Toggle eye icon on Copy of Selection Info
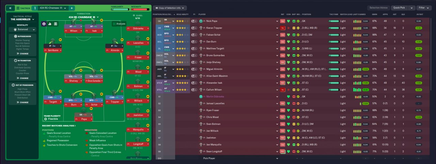The height and width of the screenshot is (164, 436). point(156,8)
